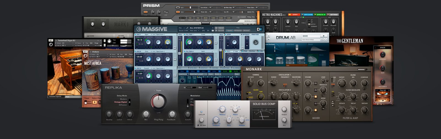Switch to Attributes view in Massive

point(238,31)
